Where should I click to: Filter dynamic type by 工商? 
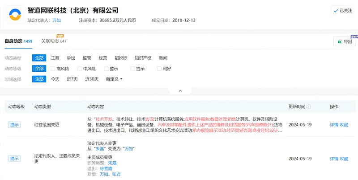tap(55, 58)
